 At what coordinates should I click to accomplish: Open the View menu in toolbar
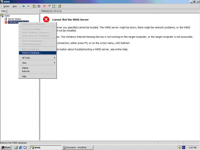tap(15, 6)
